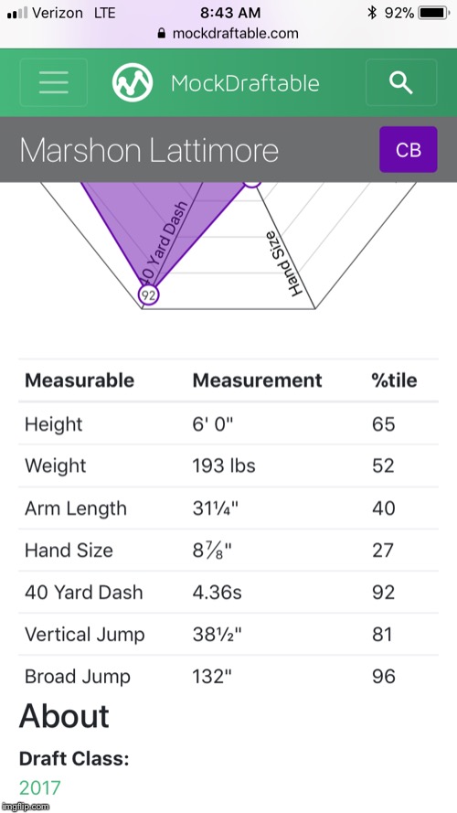Open the 2017 draft class link
This screenshot has width=457, height=813.
click(40, 788)
